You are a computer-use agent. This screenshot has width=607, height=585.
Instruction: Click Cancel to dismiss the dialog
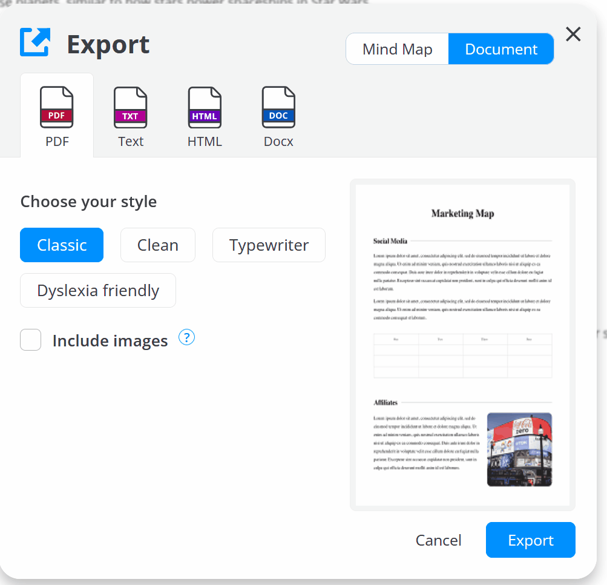pos(438,540)
